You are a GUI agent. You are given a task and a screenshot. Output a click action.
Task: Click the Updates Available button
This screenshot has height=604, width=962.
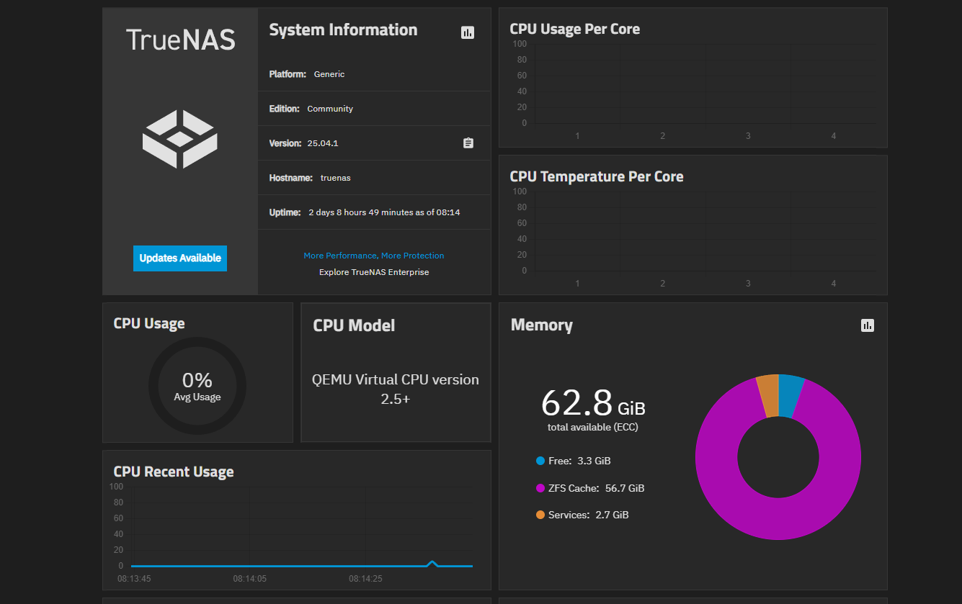click(x=179, y=258)
